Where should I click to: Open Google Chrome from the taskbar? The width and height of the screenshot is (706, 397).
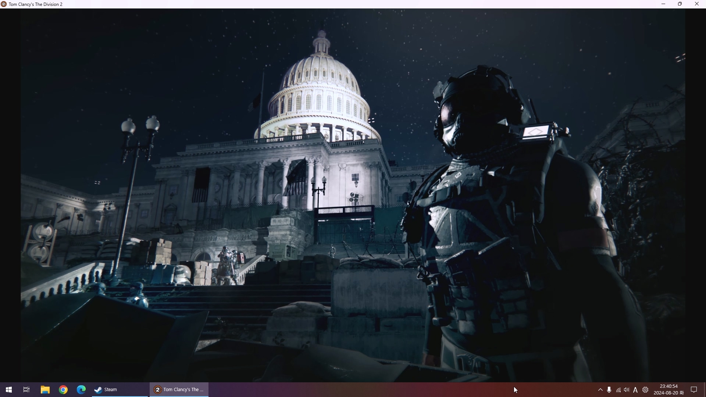pos(63,390)
